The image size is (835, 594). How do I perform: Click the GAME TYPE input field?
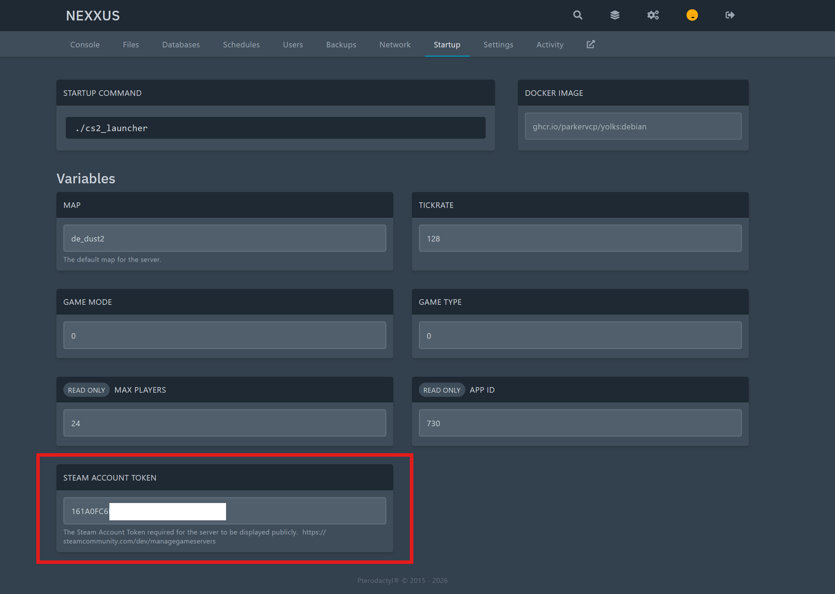pyautogui.click(x=580, y=335)
